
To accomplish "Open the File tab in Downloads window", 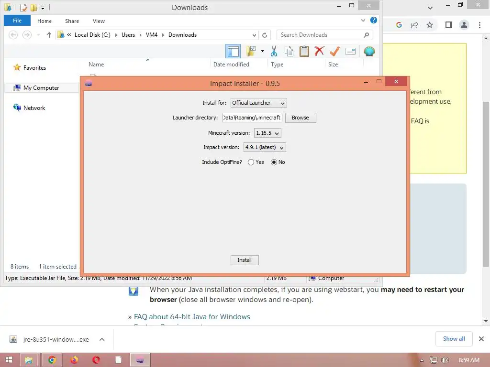I will (17, 21).
